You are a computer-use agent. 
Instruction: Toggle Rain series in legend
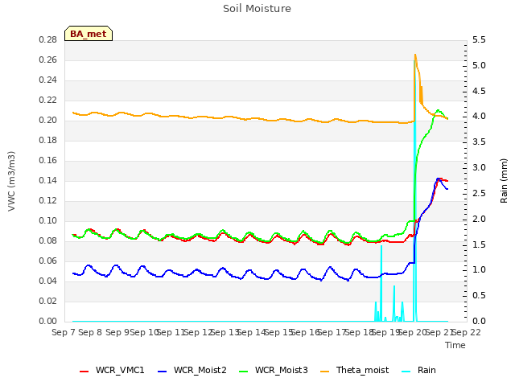point(418,370)
